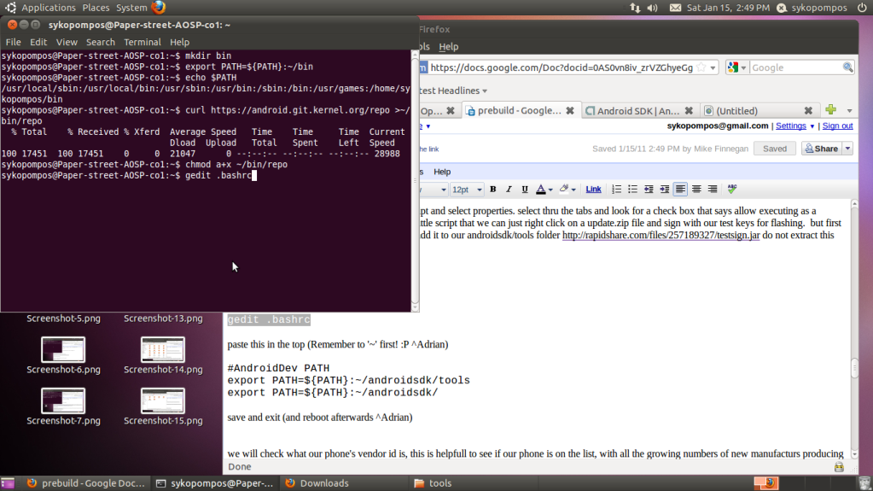Align text left in Docs toolbar

(x=680, y=190)
